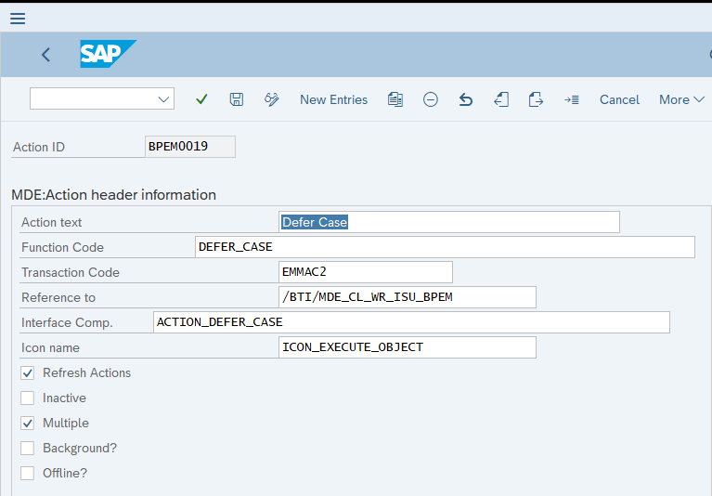The image size is (712, 496).
Task: Go to the next entry icon
Action: [x=536, y=99]
